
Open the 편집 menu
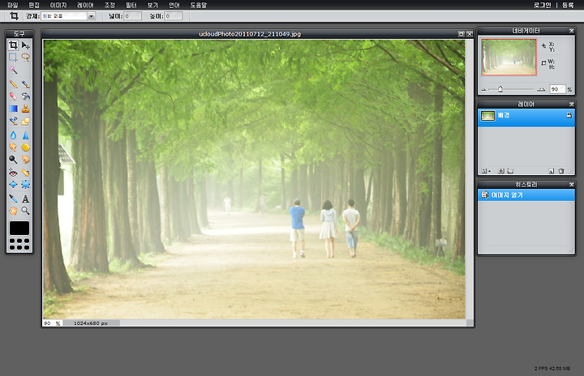[34, 5]
